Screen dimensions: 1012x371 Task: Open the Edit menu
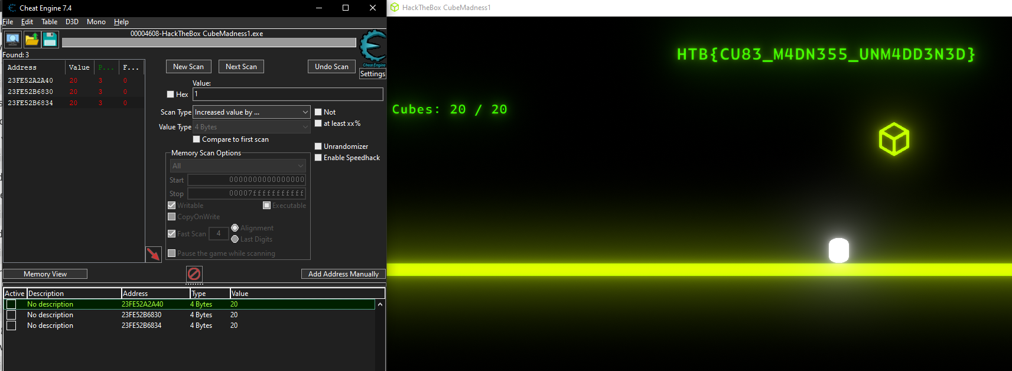coord(27,22)
